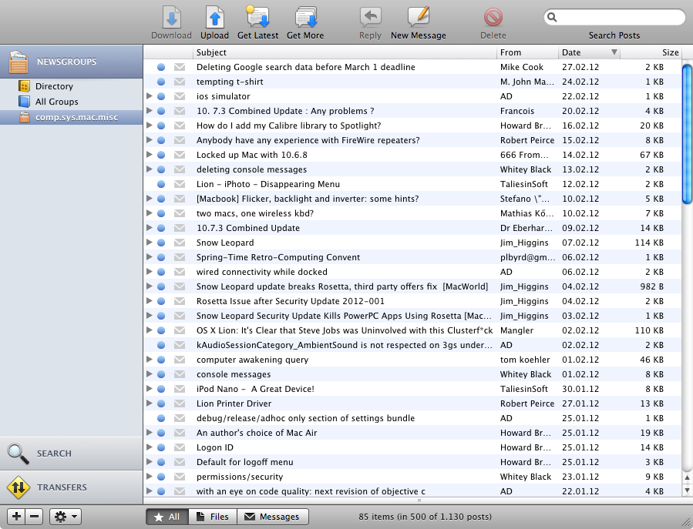Open the Transfers panel
693x529 pixels.
[x=62, y=487]
